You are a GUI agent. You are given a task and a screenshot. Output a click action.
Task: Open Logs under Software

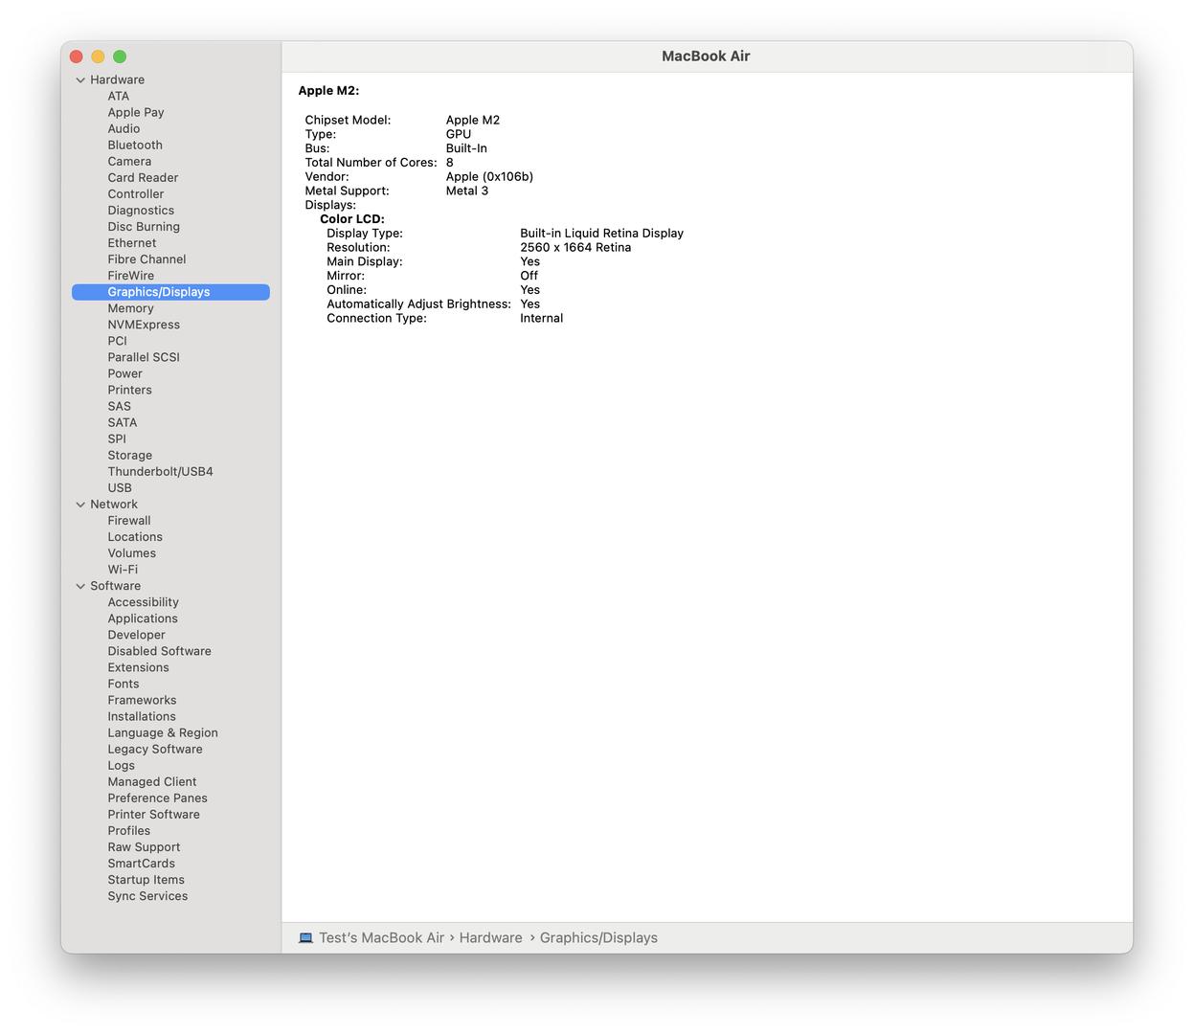click(121, 766)
